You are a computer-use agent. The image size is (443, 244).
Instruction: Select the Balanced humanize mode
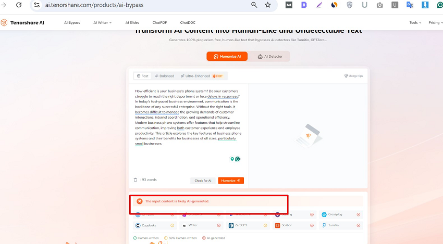point(164,76)
